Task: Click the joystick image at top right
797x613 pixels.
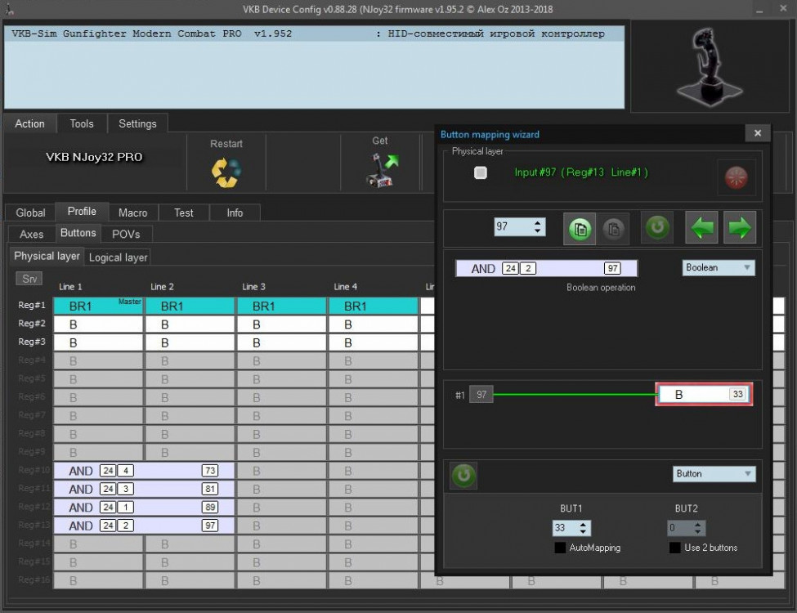Action: tap(709, 65)
